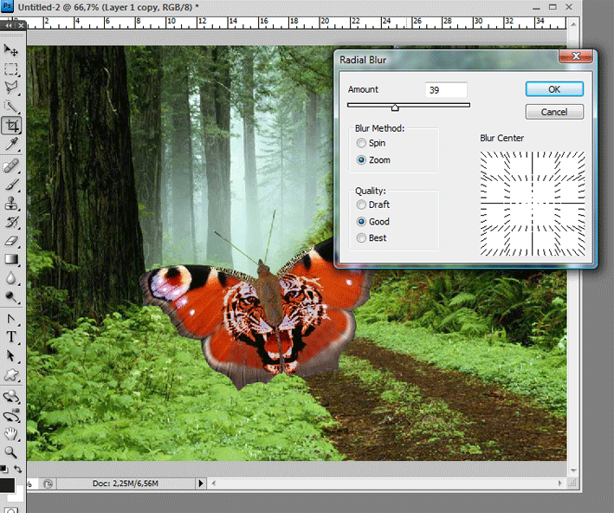The height and width of the screenshot is (513, 614).
Task: Select the Hand tool
Action: (x=11, y=434)
